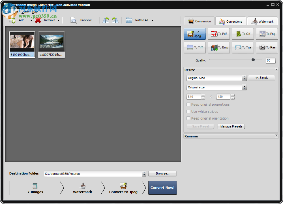Click Convert Now! to start conversion
The image size is (283, 204).
pos(162,188)
